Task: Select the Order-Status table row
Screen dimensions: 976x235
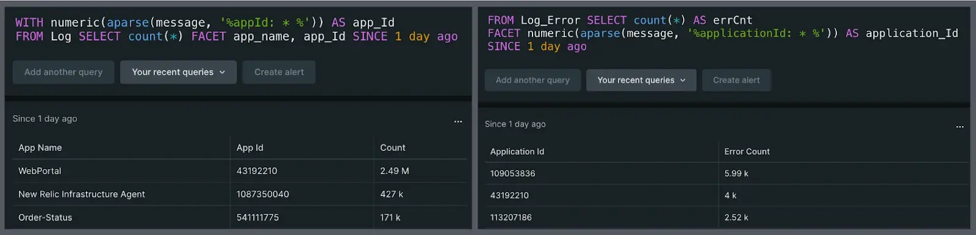Action: coord(240,217)
